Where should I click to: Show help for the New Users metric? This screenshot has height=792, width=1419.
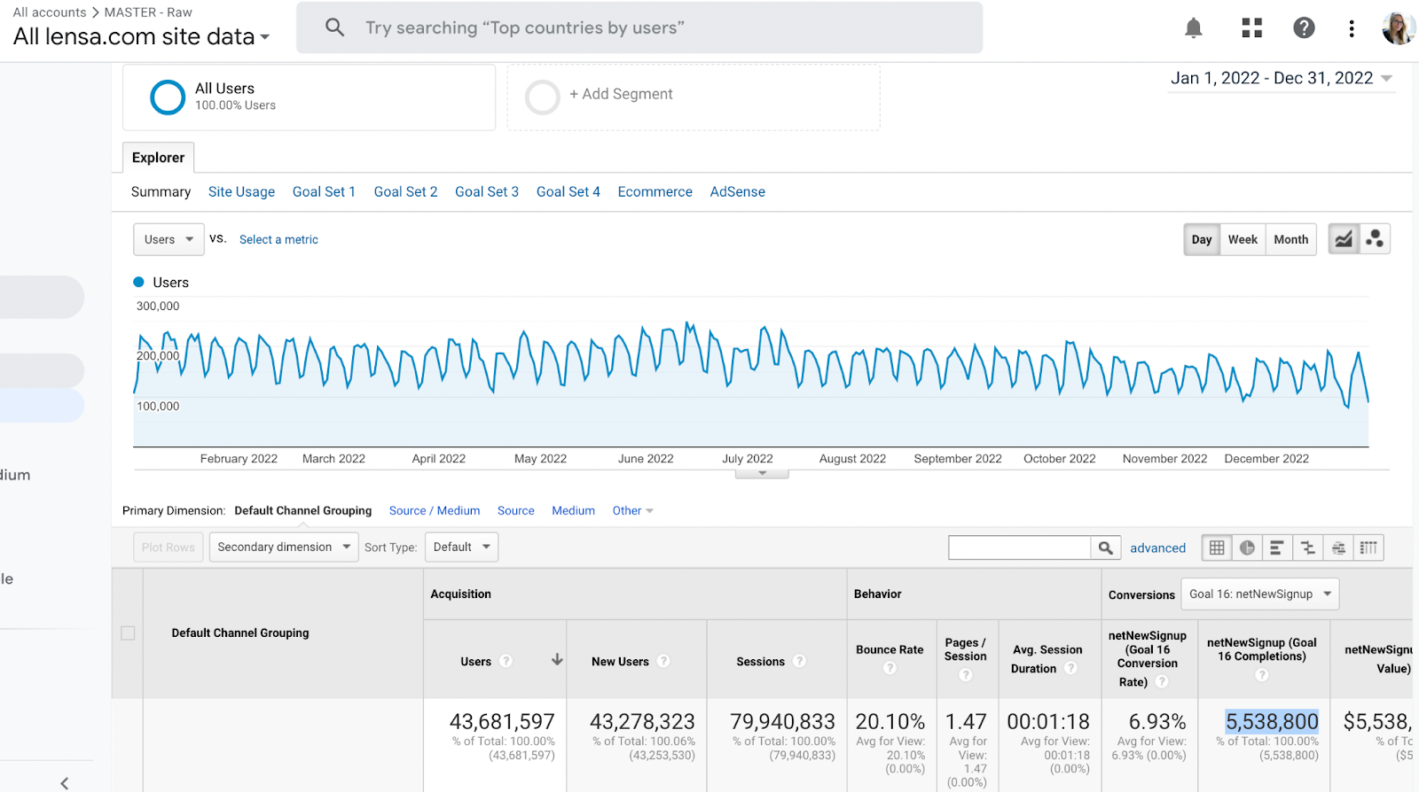click(663, 661)
